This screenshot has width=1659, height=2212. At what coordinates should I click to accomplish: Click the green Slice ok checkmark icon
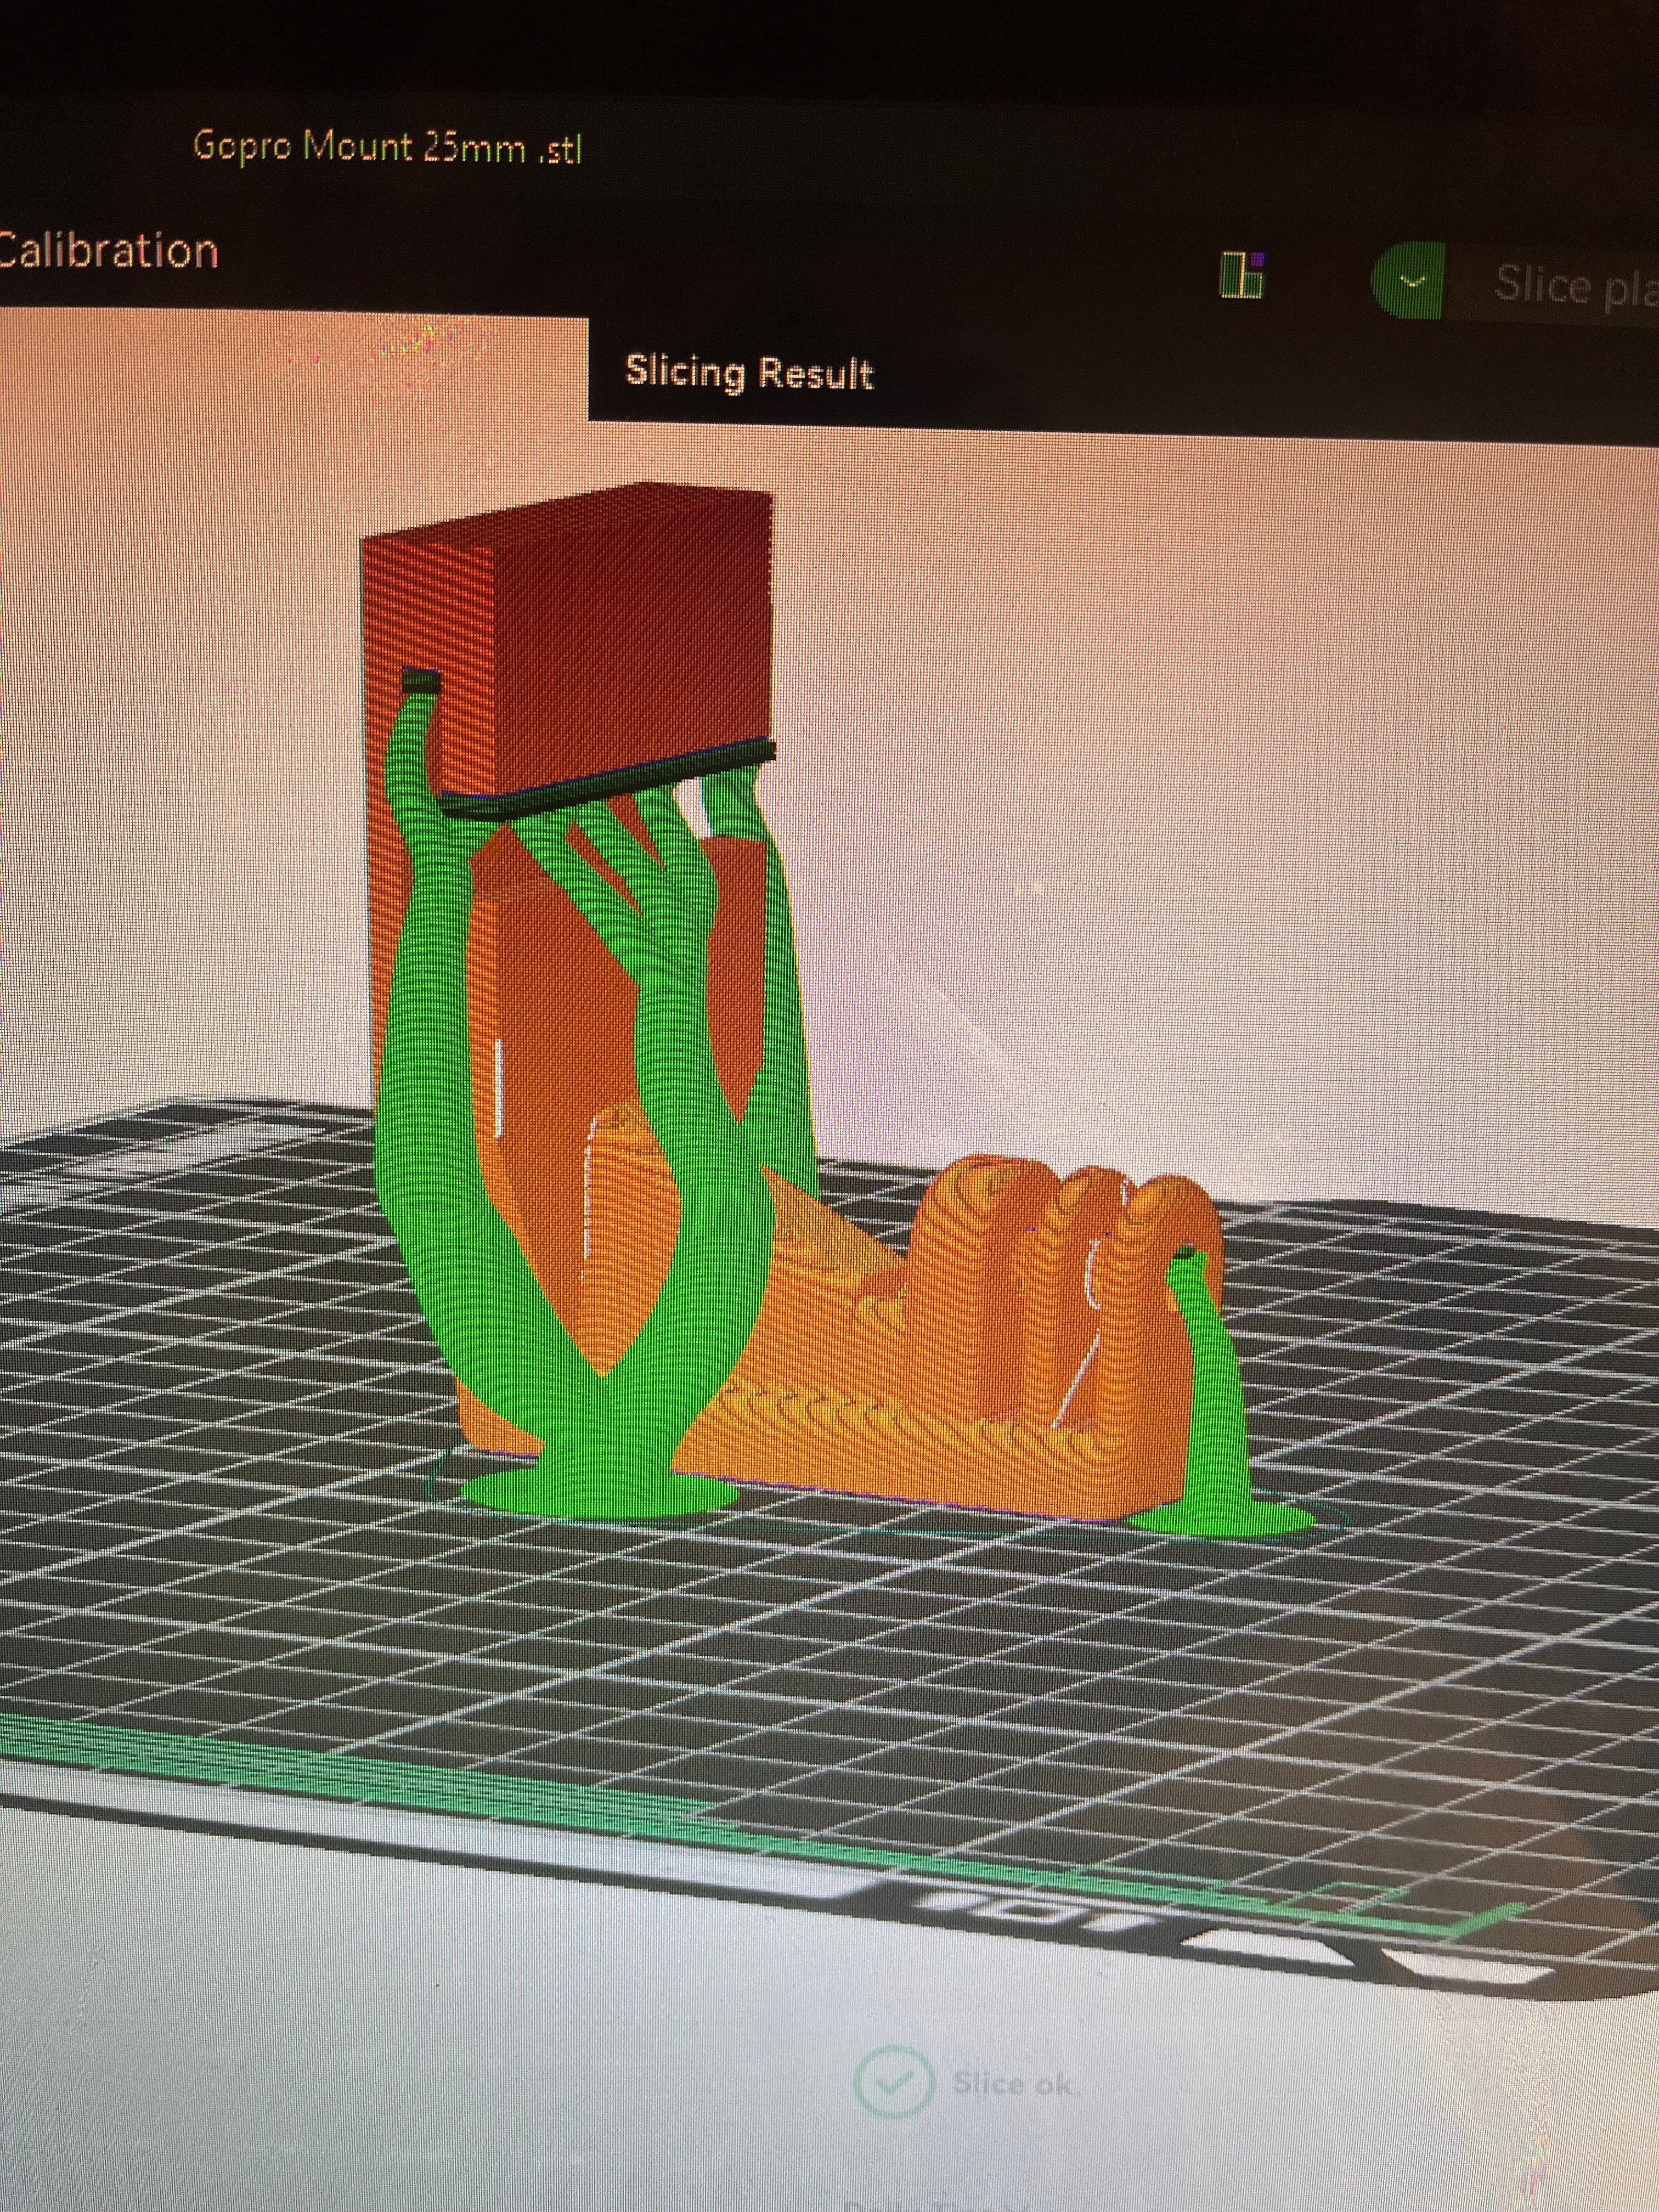tap(893, 2081)
